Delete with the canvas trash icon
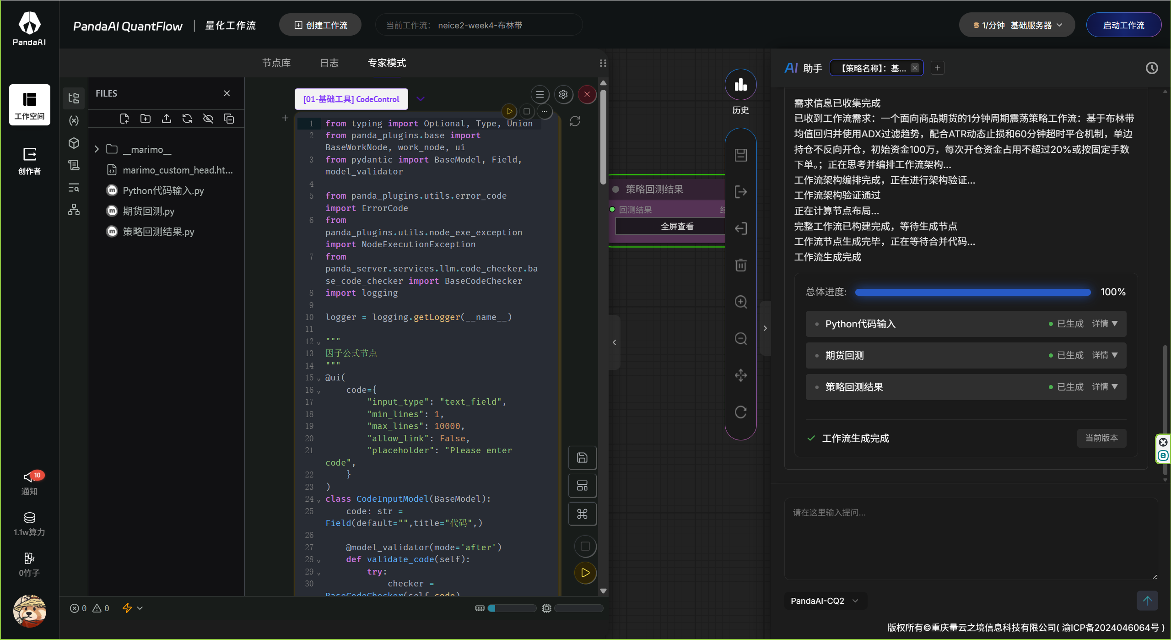Screen dimensions: 1171x640 pos(741,265)
